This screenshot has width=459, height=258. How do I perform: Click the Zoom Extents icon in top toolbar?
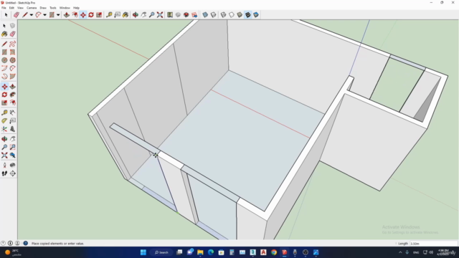(160, 14)
